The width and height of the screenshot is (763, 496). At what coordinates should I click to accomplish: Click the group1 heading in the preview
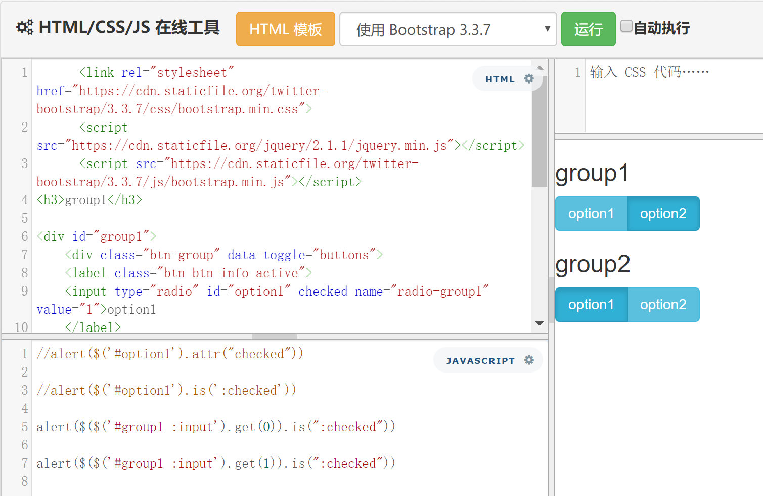coord(592,173)
